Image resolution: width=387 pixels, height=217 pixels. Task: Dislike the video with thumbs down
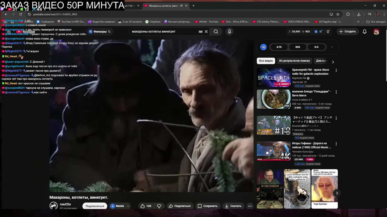point(159,206)
